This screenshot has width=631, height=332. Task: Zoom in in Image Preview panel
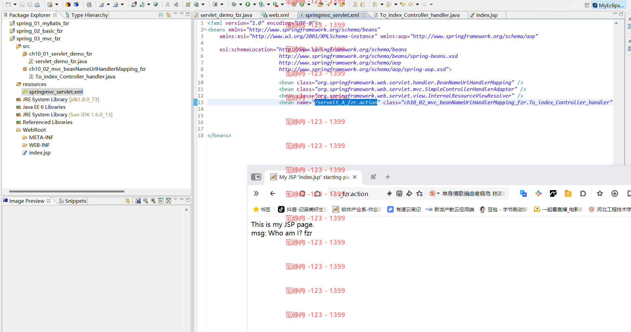pos(153,201)
